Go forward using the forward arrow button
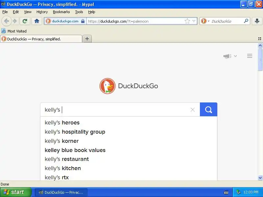 [x=15, y=21]
